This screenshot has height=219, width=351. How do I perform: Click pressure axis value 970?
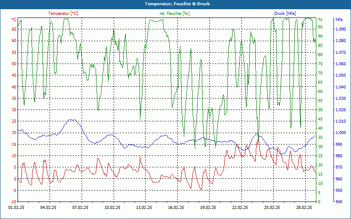[x=339, y=167]
